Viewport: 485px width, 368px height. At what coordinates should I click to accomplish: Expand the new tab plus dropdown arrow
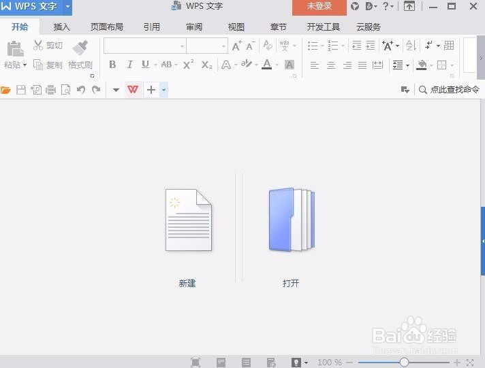(164, 90)
